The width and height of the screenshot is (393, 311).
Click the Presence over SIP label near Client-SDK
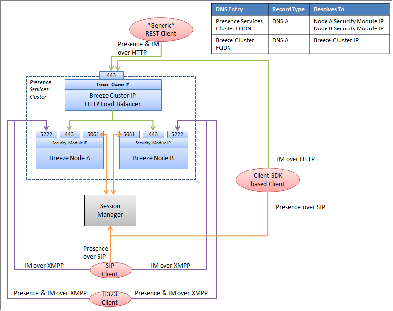point(300,207)
